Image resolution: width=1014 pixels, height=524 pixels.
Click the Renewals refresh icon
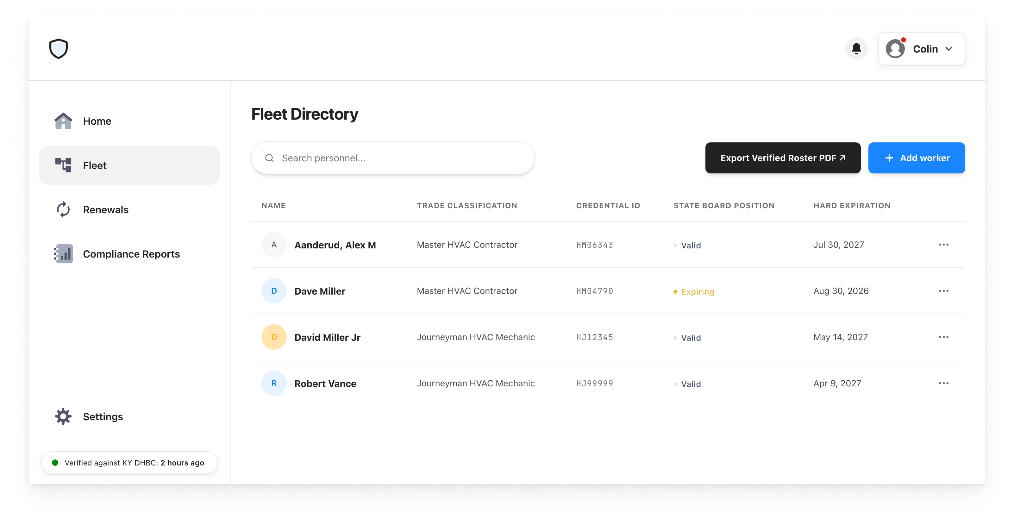click(x=63, y=209)
